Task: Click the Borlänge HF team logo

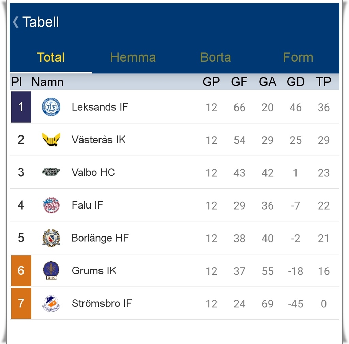Action: pyautogui.click(x=51, y=238)
